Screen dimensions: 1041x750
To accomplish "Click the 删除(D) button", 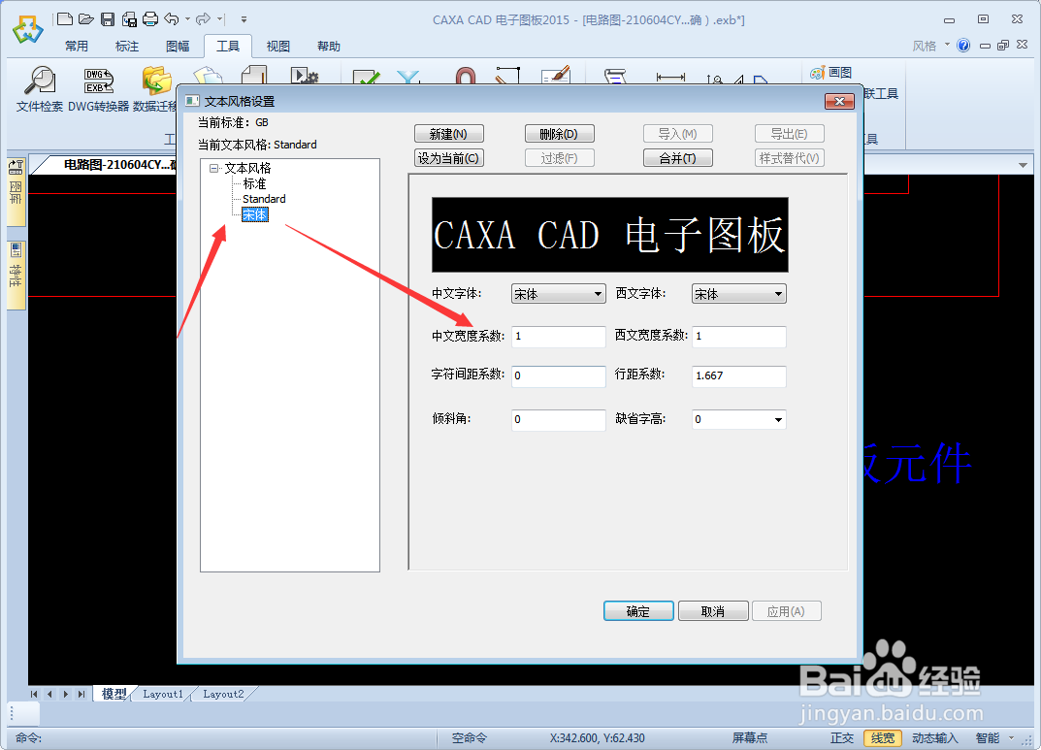I will coord(559,134).
